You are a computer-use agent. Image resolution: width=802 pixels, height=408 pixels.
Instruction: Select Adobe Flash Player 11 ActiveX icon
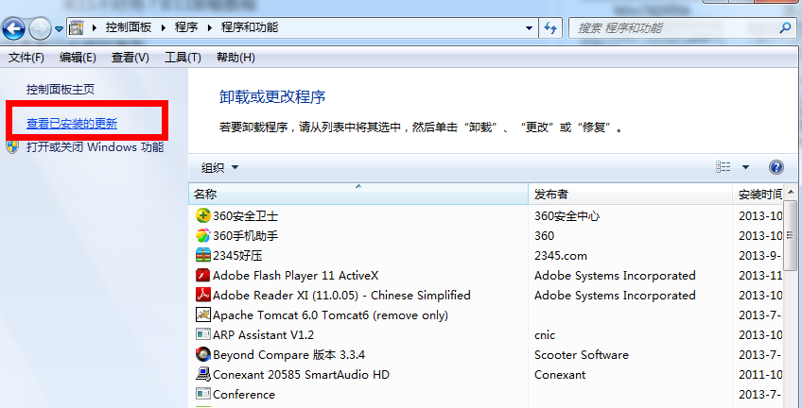coord(202,275)
